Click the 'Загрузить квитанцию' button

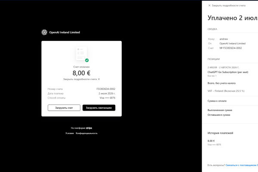click(99, 108)
